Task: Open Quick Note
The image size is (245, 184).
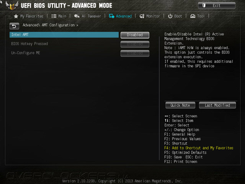Action: tap(180, 105)
